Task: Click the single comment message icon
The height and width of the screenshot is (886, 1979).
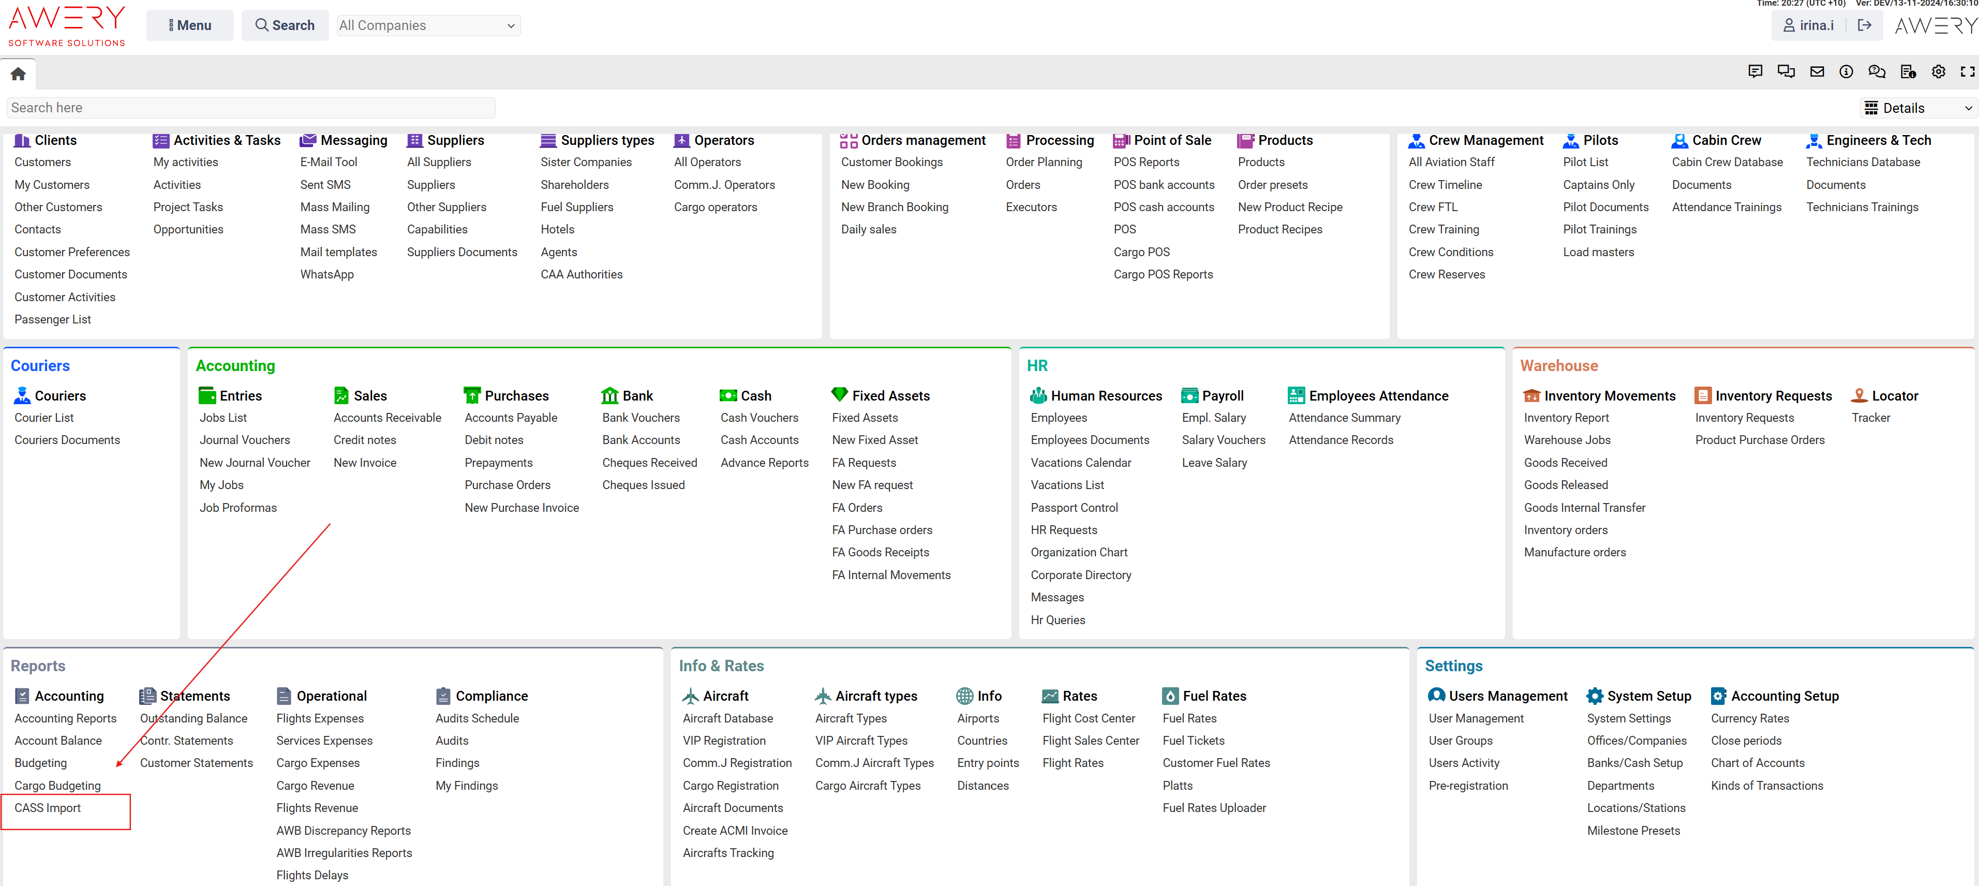Action: click(x=1755, y=71)
